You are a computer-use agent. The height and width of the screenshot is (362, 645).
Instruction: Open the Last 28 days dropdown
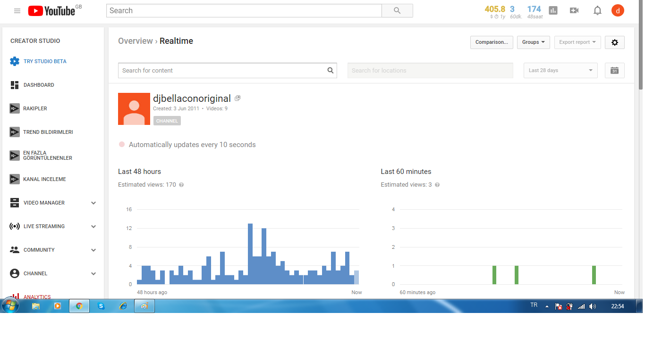coord(560,71)
